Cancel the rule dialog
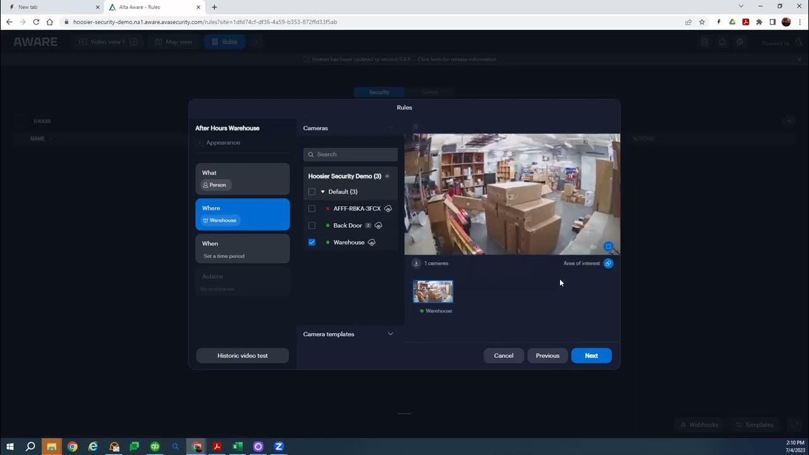The height and width of the screenshot is (455, 809). [x=504, y=356]
